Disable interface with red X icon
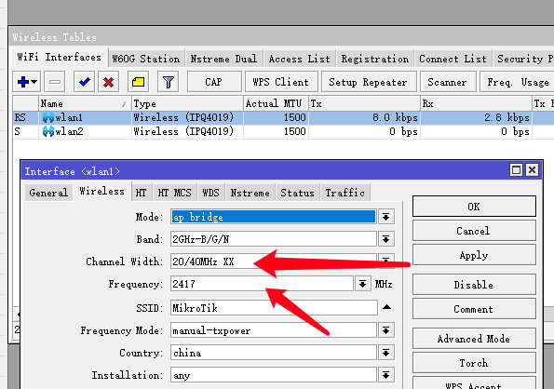Screen dimensions: 554x389 [x=108, y=82]
